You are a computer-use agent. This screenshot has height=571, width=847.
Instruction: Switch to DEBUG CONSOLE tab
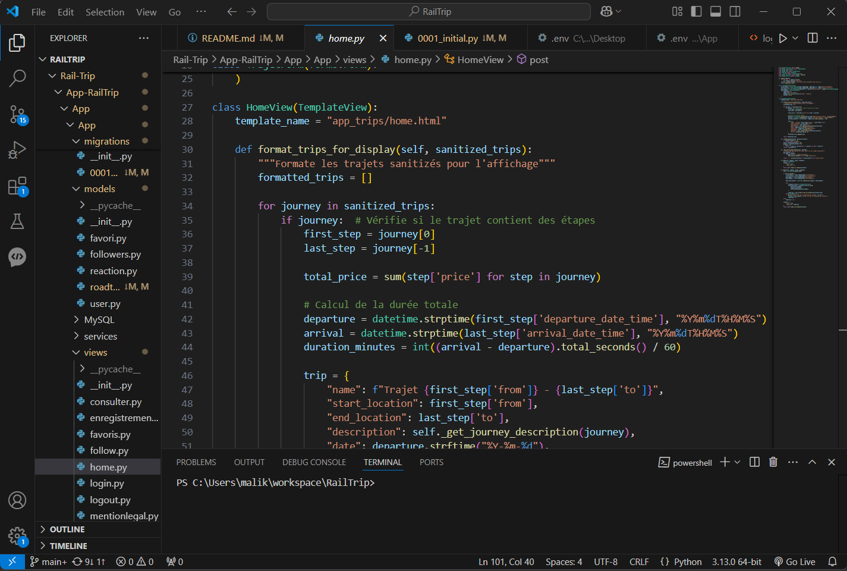314,462
